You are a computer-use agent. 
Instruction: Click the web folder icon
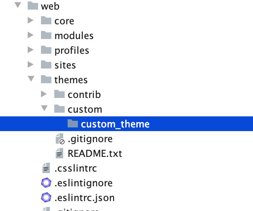click(x=33, y=6)
